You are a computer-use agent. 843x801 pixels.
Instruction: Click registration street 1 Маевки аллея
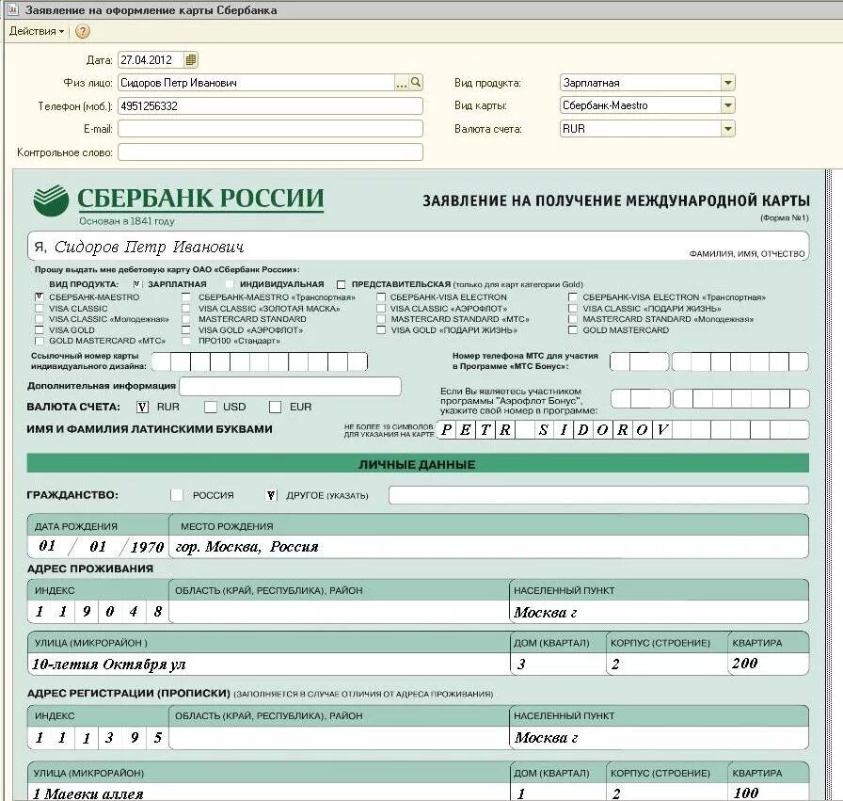[x=88, y=793]
